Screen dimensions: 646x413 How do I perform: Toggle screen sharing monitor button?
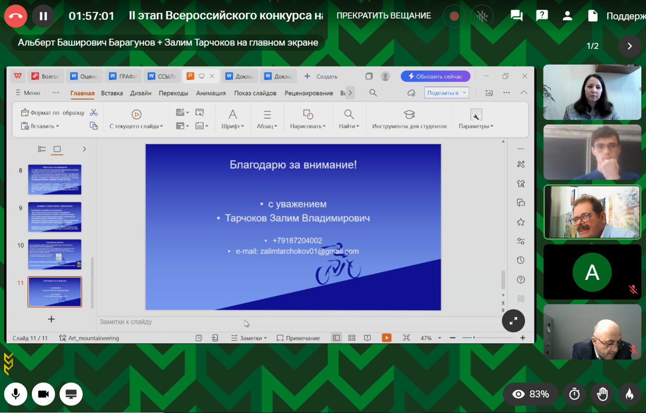71,394
